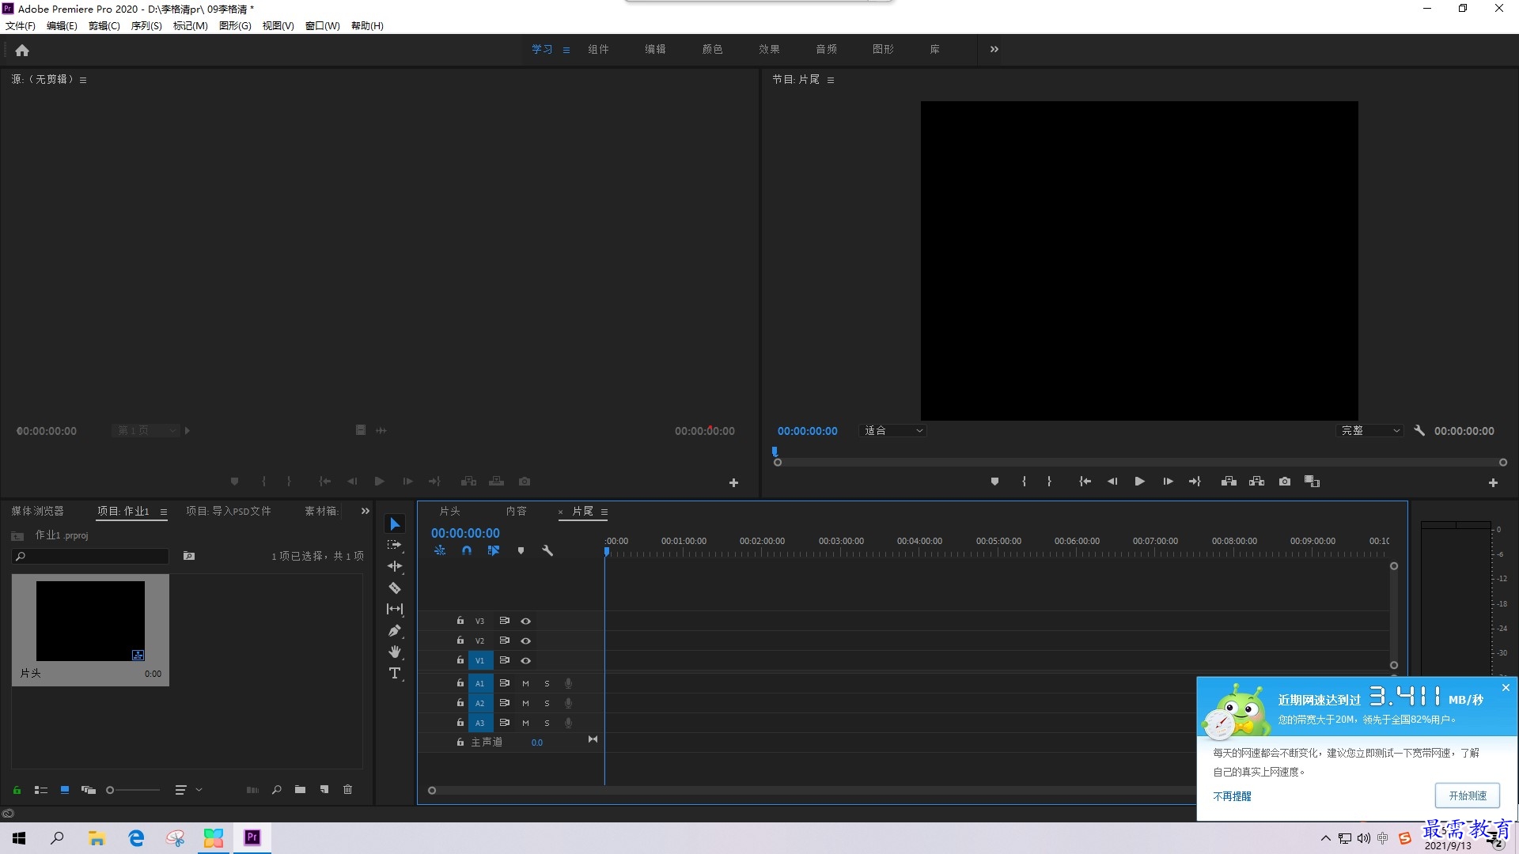Open 片尾 sequence panel menu
This screenshot has width=1519, height=854.
[x=604, y=512]
